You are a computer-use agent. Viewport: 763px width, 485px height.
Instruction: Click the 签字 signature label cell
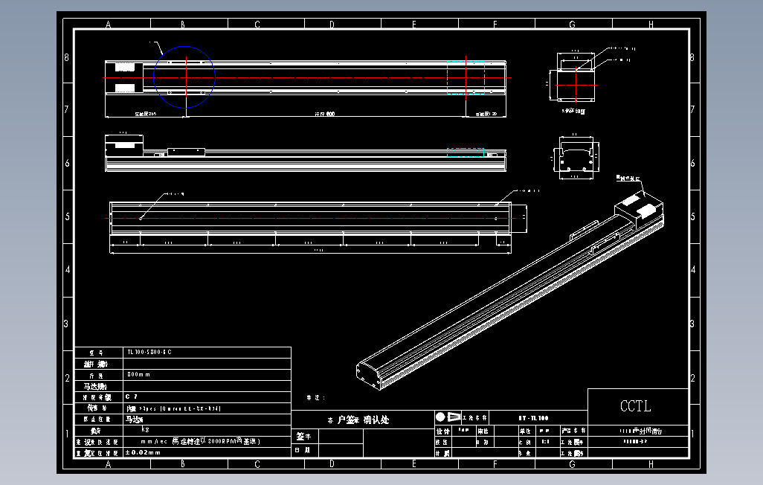tap(303, 437)
